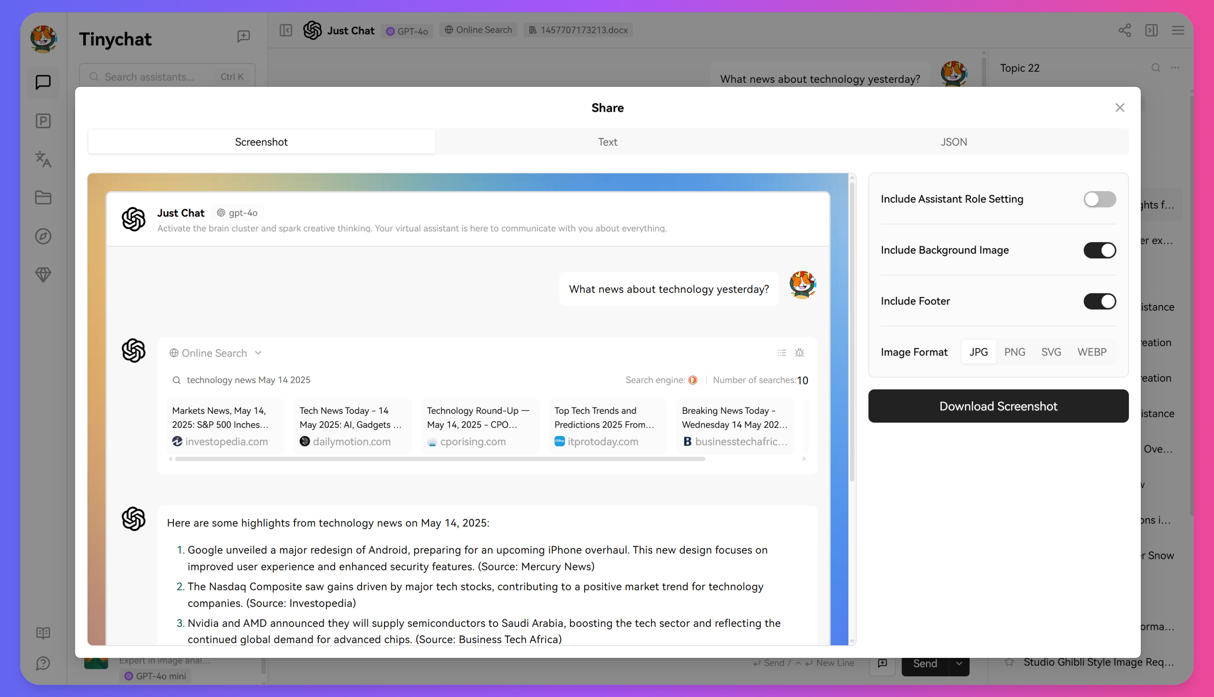Click the save topic icon beside Send

point(882,663)
